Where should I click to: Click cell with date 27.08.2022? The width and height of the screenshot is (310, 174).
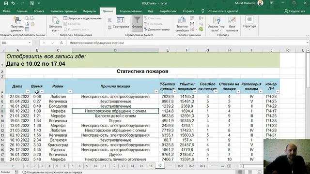point(17,97)
